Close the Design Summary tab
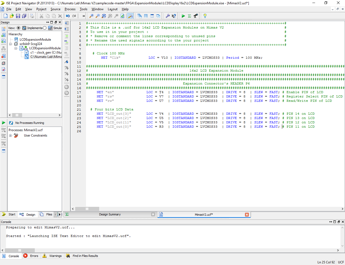345x265 pixels. pyautogui.click(x=153, y=214)
